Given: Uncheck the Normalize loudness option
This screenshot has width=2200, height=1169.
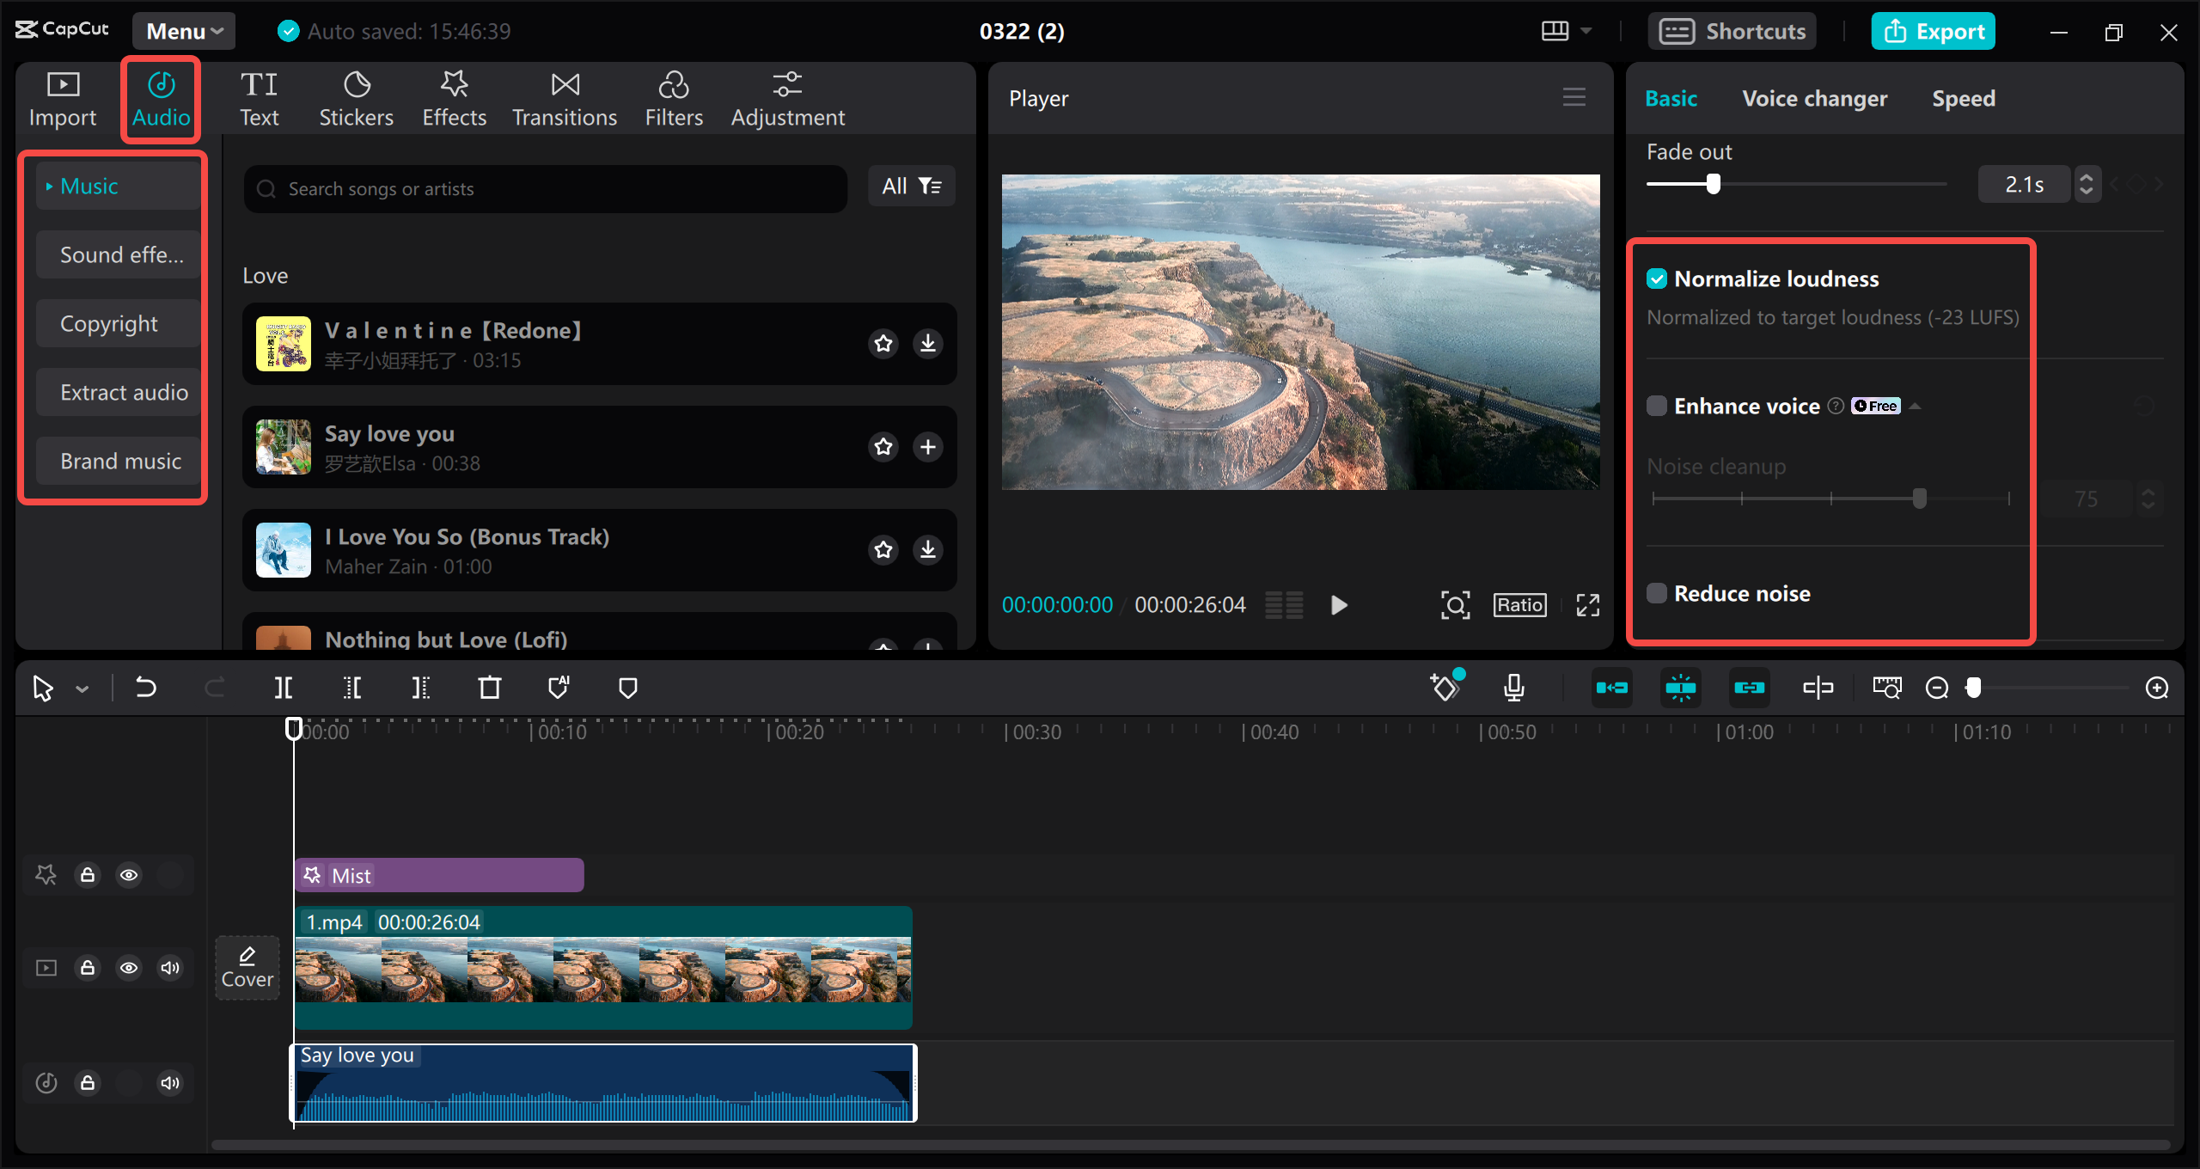Looking at the screenshot, I should pos(1658,278).
